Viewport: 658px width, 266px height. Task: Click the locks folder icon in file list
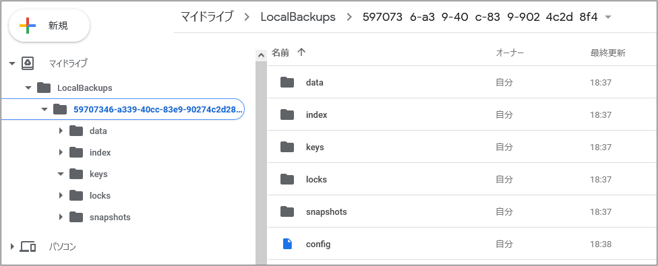tap(287, 179)
